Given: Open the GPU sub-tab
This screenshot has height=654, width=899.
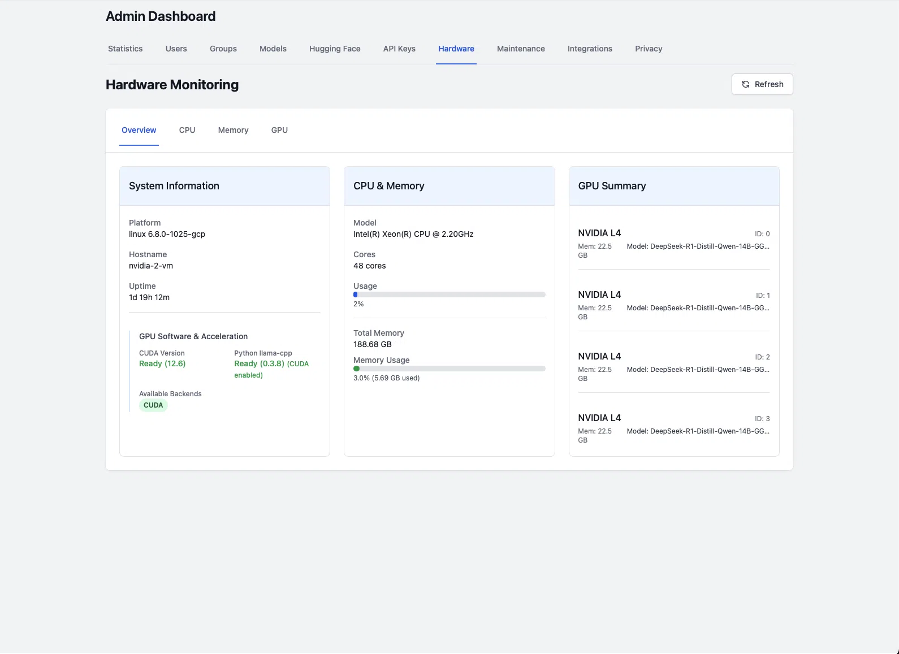Looking at the screenshot, I should (279, 130).
